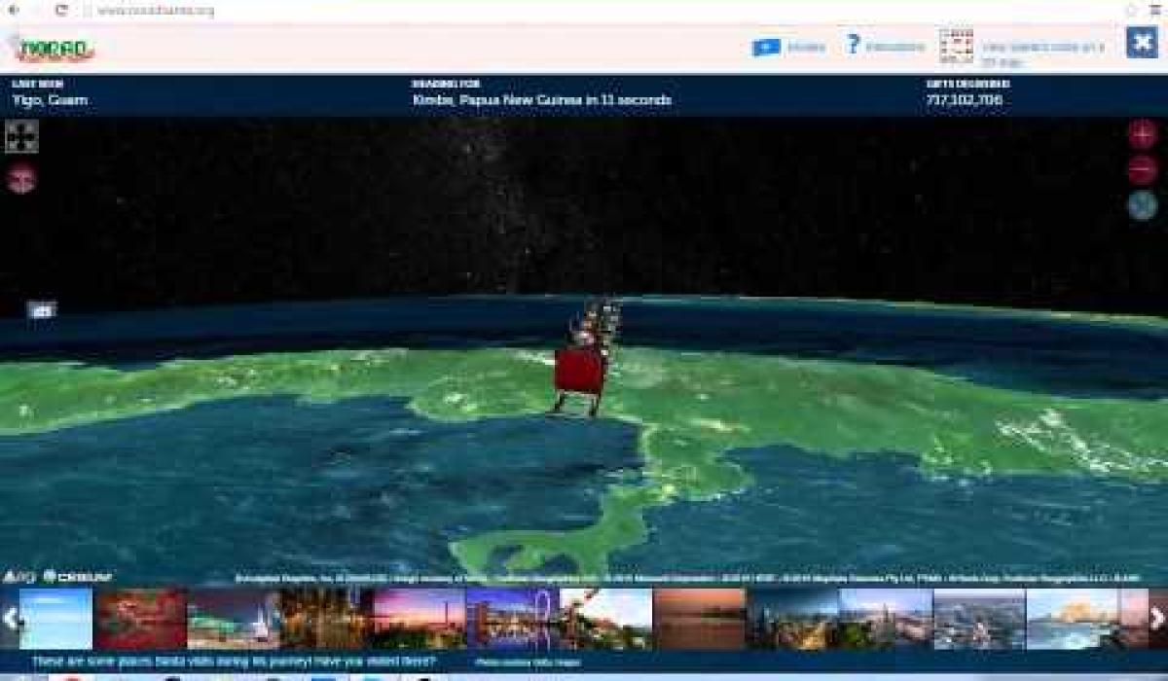Click the NORAD logo
This screenshot has height=681, width=1168.
click(x=55, y=48)
